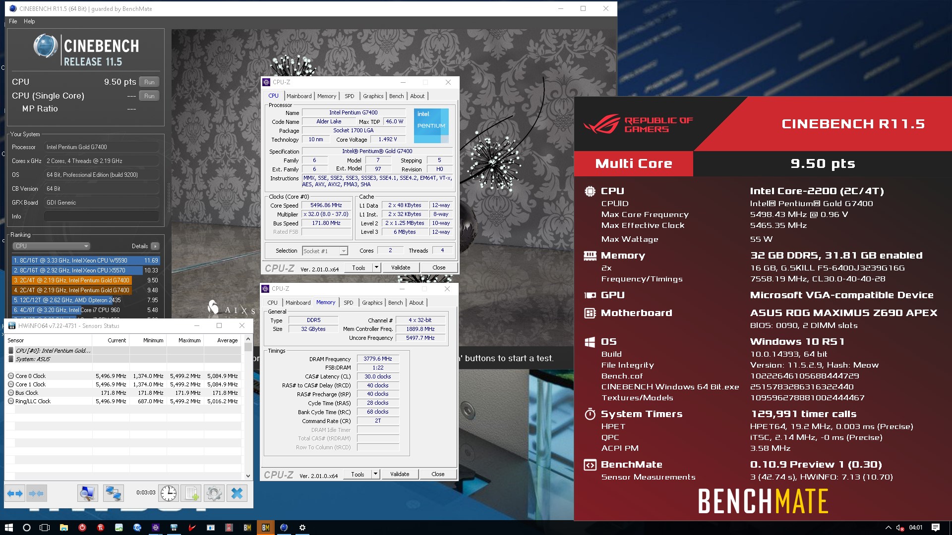The image size is (952, 535).
Task: Open Cinebench File menu
Action: [13, 21]
